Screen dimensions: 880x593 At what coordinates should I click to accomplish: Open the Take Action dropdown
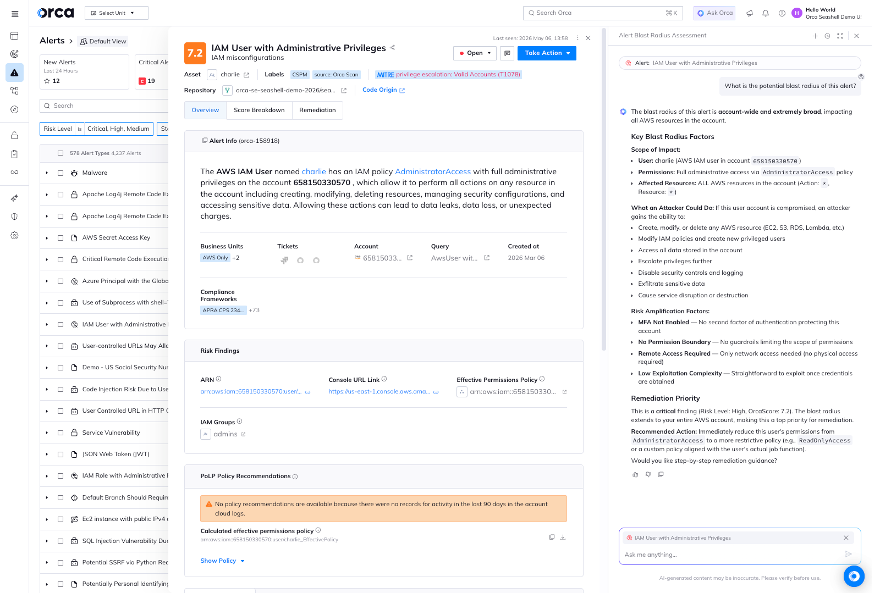547,53
